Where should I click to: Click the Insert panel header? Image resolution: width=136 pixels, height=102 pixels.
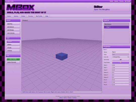[x=13, y=20]
